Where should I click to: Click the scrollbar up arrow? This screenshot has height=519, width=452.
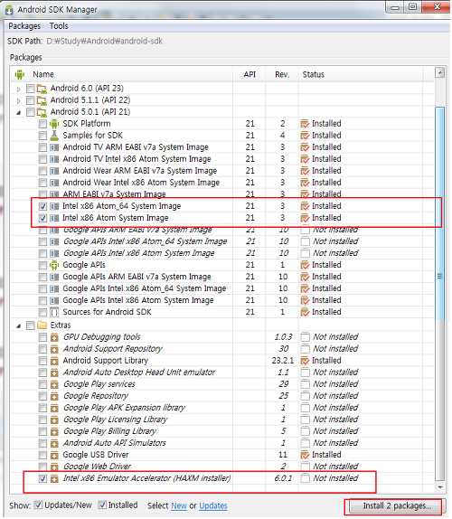click(439, 72)
